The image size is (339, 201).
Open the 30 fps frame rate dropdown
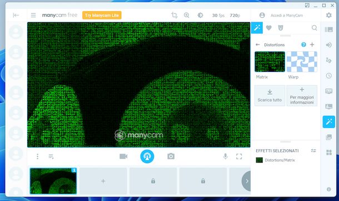pos(218,16)
